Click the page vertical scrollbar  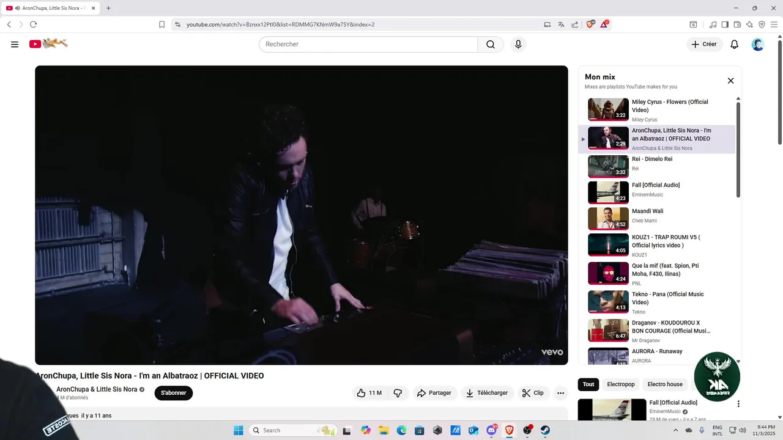779,92
